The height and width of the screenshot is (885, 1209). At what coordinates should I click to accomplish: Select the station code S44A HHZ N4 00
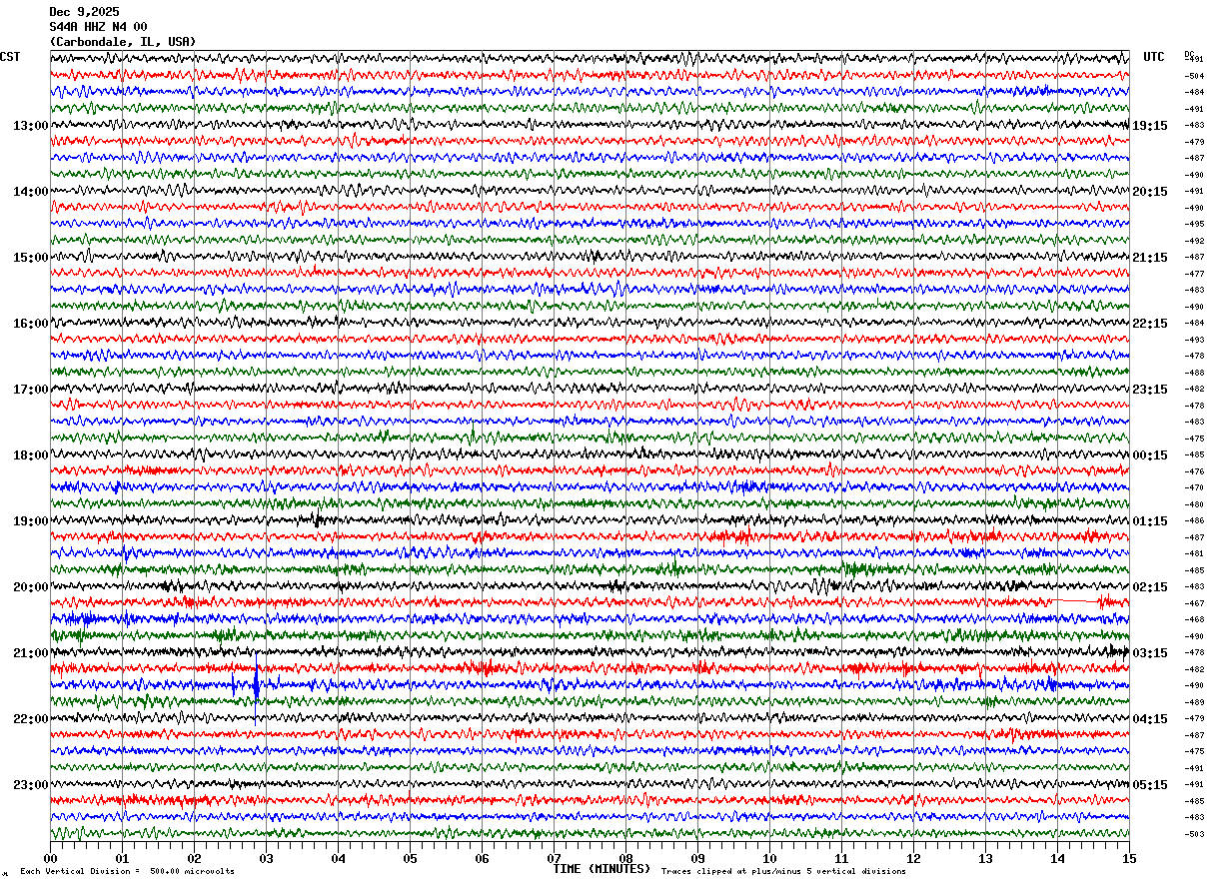98,27
